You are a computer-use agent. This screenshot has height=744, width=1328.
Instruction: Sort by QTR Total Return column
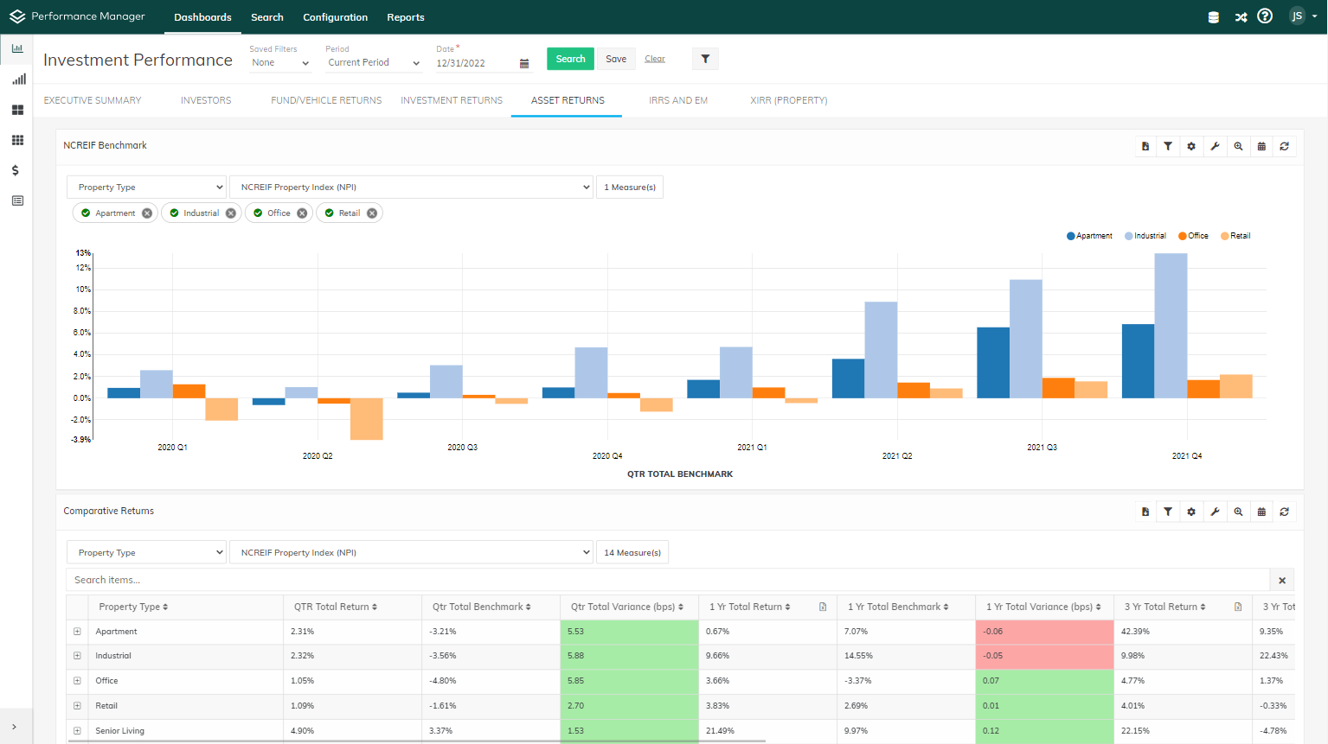pos(336,607)
